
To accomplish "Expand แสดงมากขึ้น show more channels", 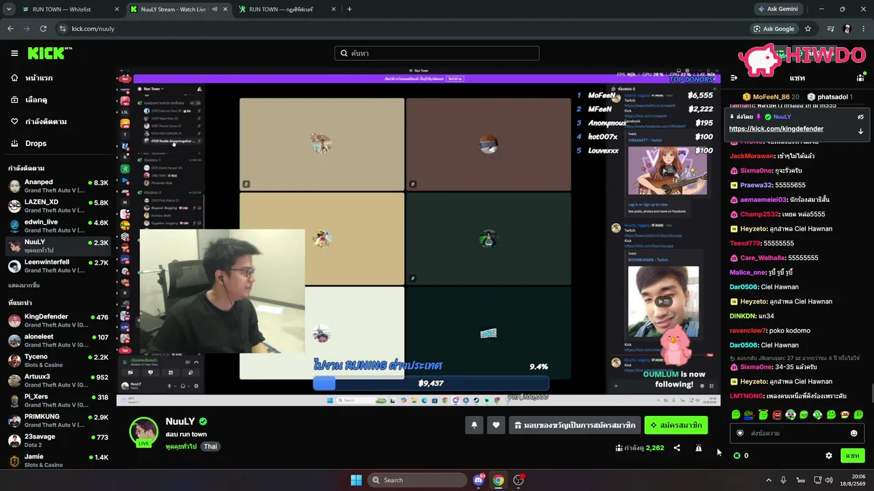I will [24, 285].
